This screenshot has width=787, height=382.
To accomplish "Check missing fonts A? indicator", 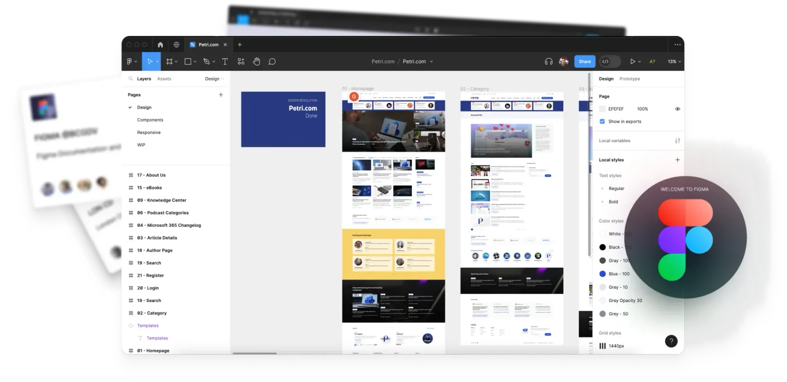I will (x=652, y=61).
